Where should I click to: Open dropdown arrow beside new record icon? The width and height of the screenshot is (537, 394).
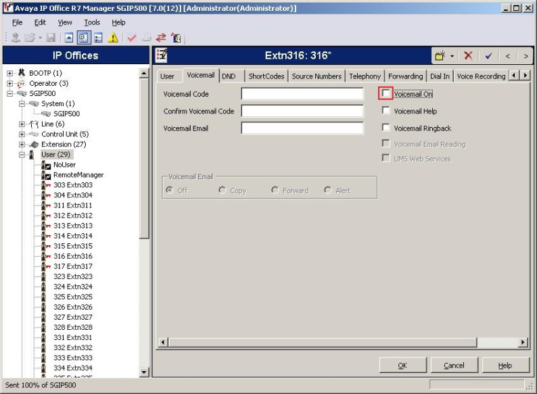[452, 55]
